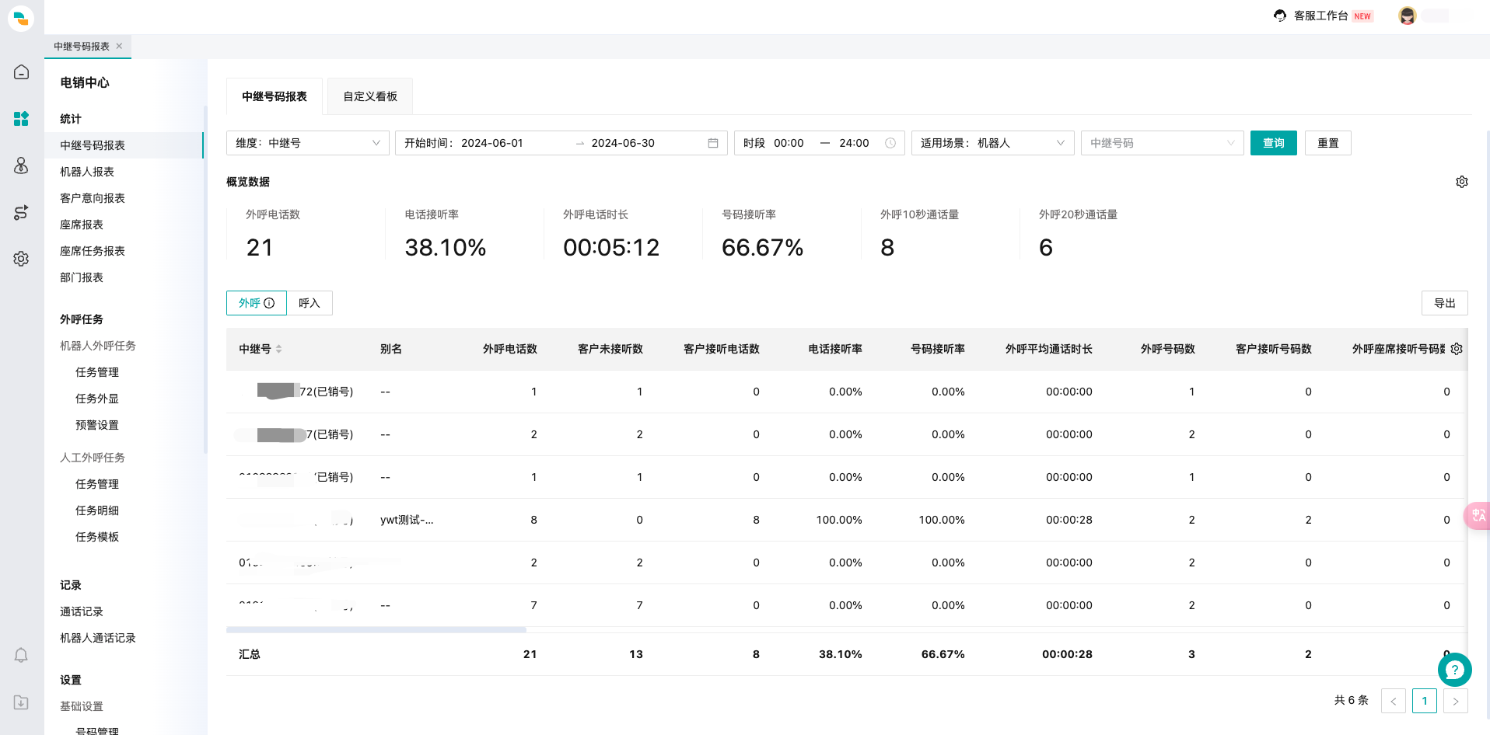The image size is (1490, 735).
Task: Click the 38.10% 电话接听率 overview value
Action: pos(446,248)
